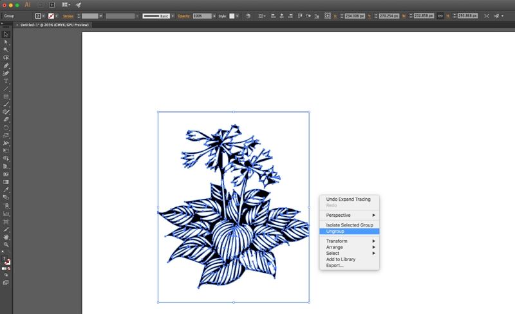Choose the Type tool
Viewport: 515px width, 314px height.
coord(6,81)
